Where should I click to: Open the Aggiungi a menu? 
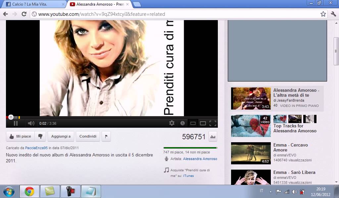click(61, 136)
